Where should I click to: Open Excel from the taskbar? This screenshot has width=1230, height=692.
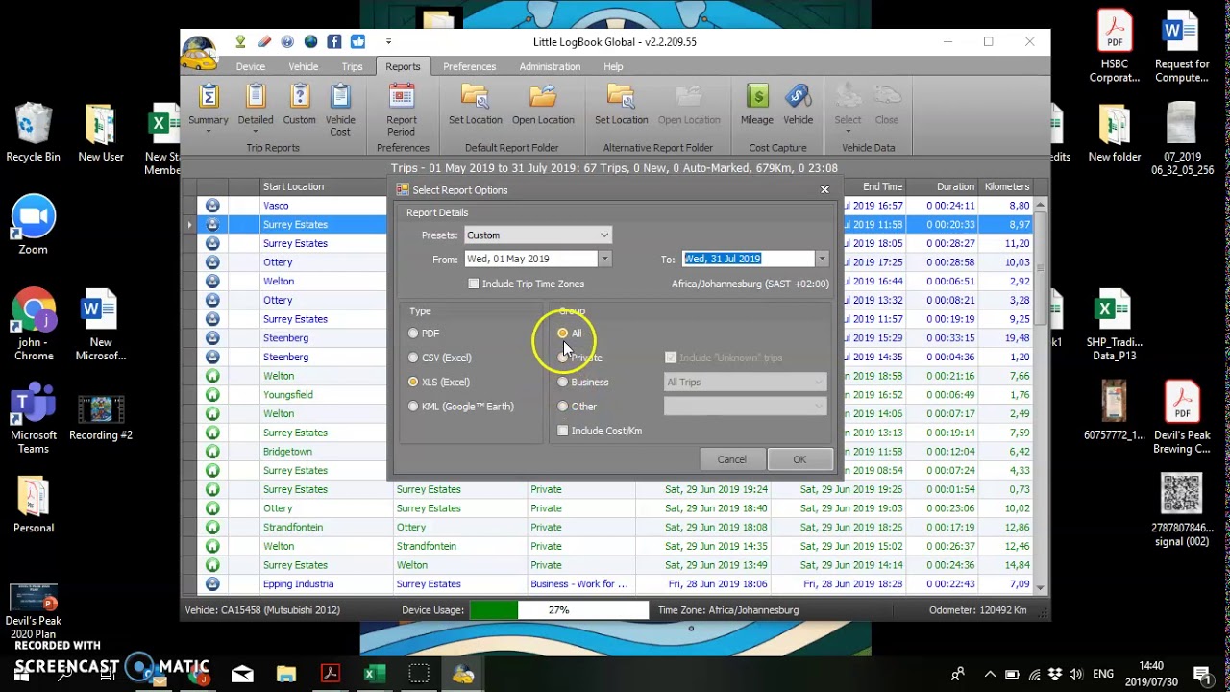pyautogui.click(x=374, y=674)
